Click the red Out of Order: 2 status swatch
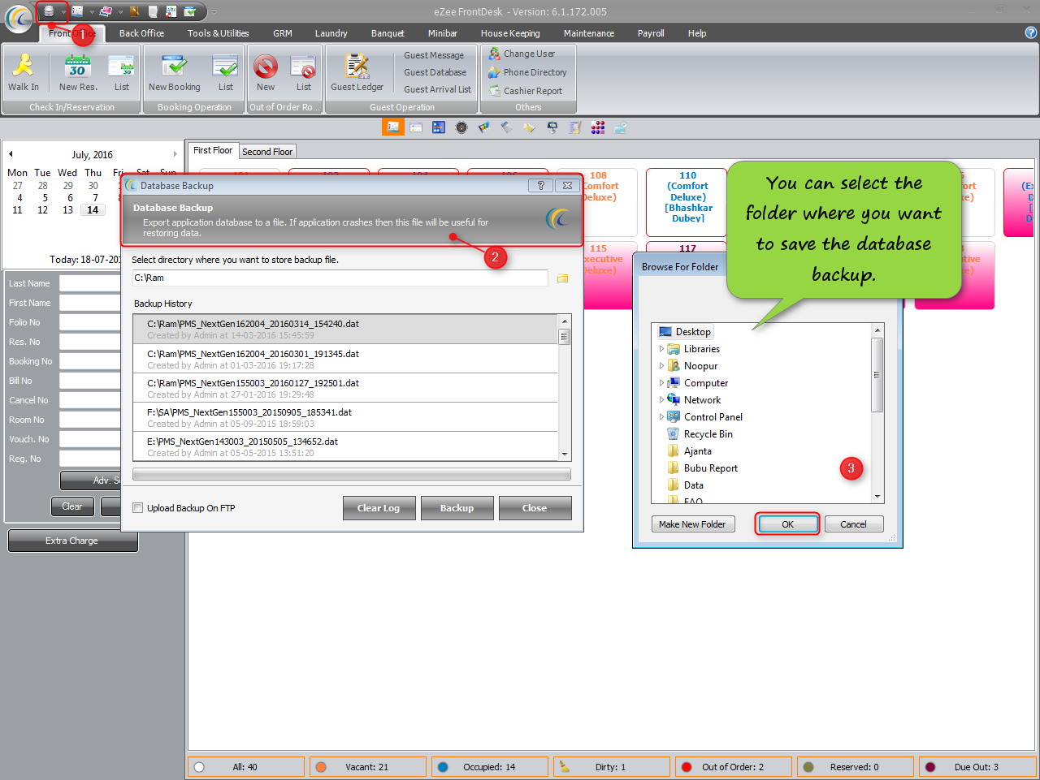Image resolution: width=1040 pixels, height=780 pixels. point(687,767)
